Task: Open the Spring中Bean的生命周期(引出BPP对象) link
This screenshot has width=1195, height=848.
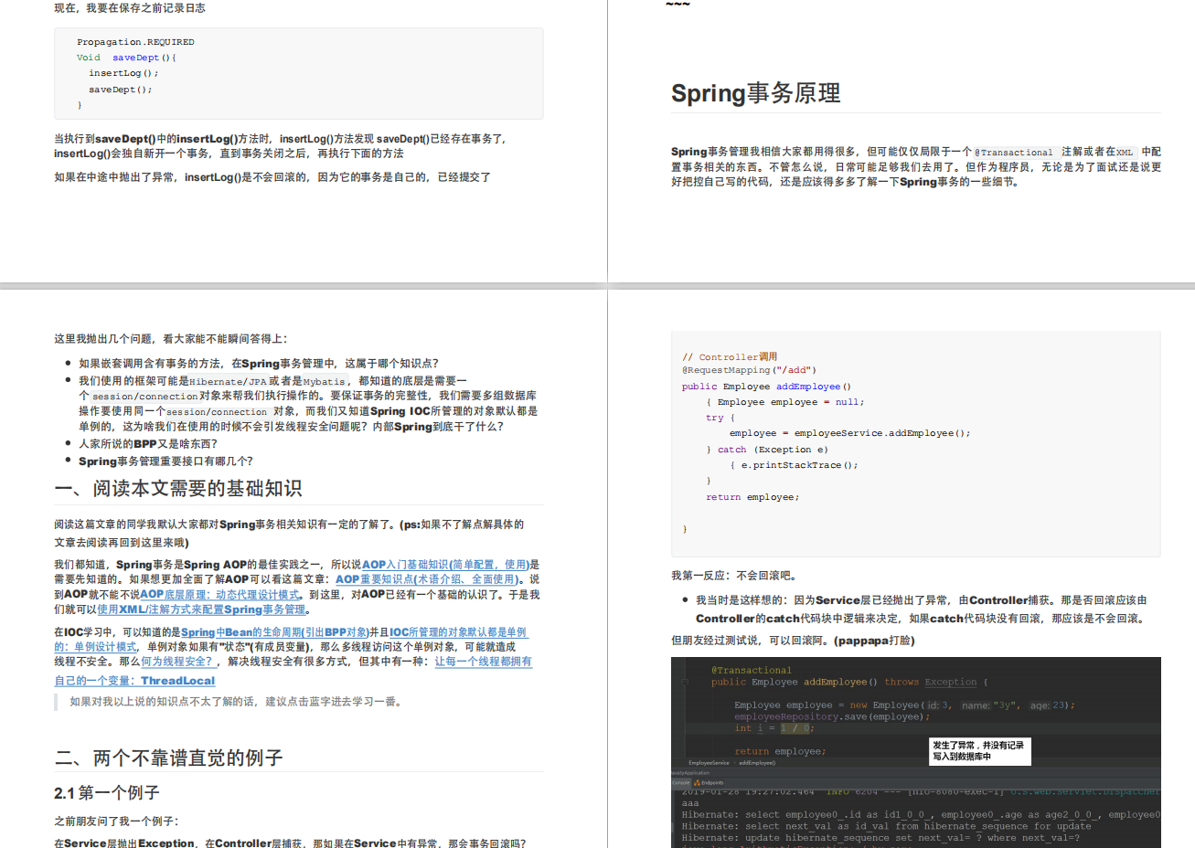Action: 274,632
